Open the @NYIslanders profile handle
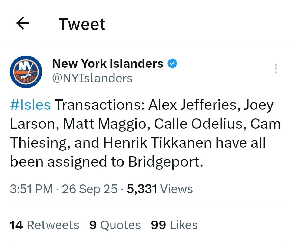The height and width of the screenshot is (243, 292). [92, 78]
